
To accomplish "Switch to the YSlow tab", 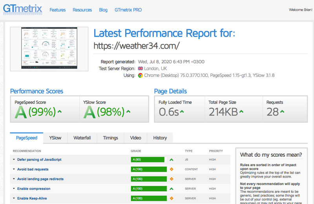I will tap(55, 138).
